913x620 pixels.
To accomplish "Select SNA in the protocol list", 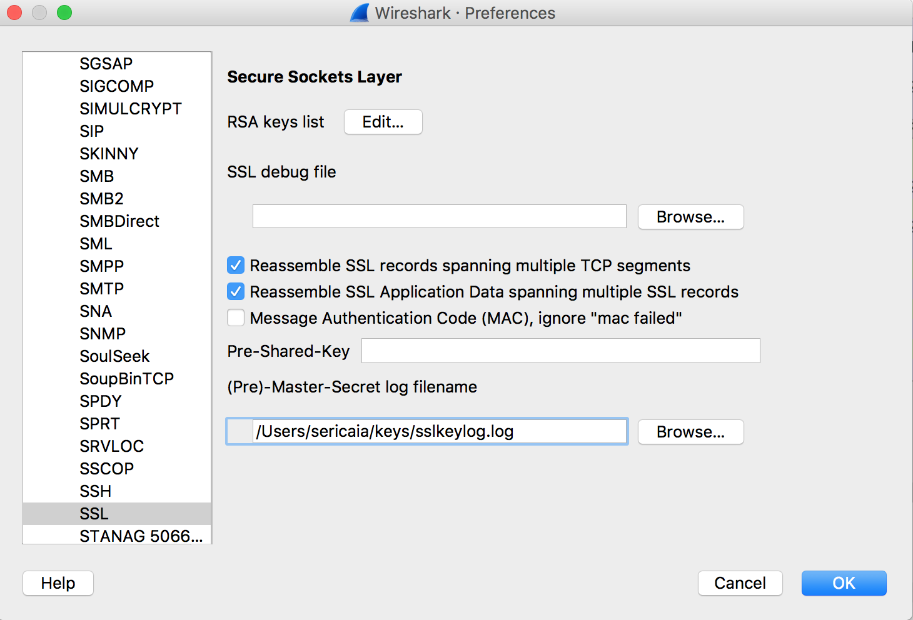I will [117, 311].
